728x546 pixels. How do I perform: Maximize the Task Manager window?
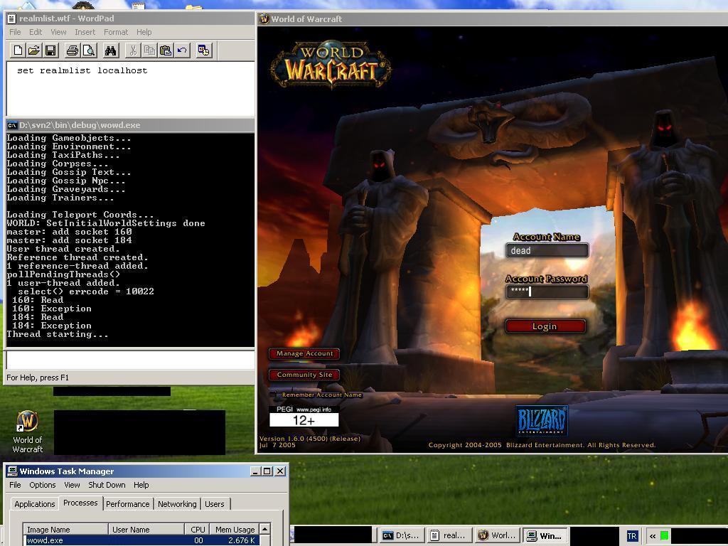(x=267, y=471)
